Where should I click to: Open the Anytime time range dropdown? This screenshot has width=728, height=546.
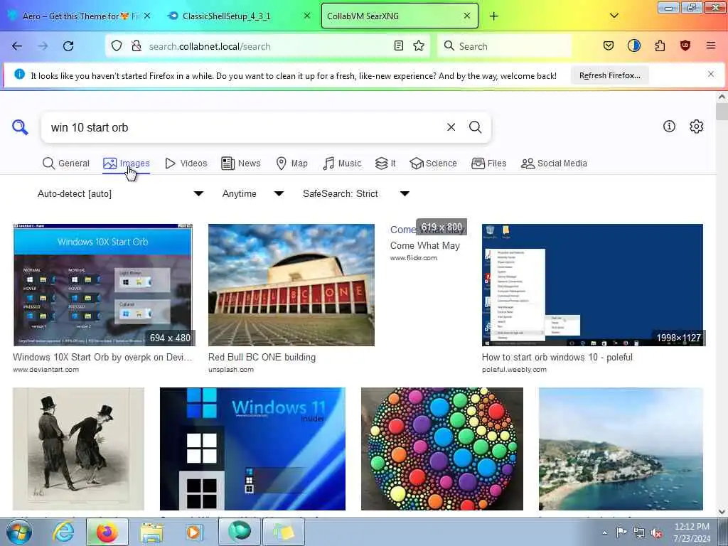tap(253, 193)
